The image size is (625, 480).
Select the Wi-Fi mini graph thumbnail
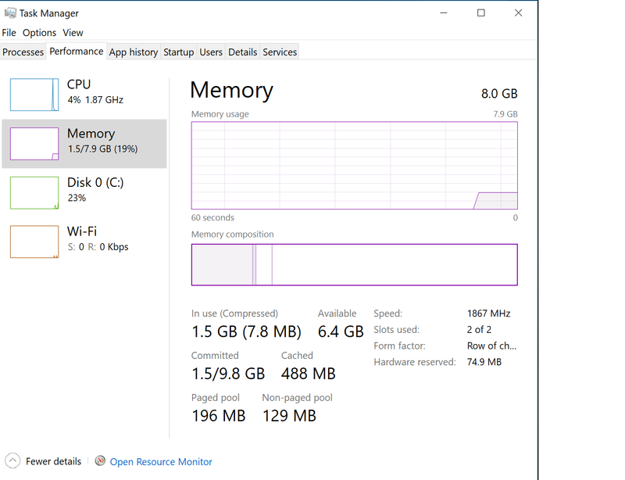(34, 242)
